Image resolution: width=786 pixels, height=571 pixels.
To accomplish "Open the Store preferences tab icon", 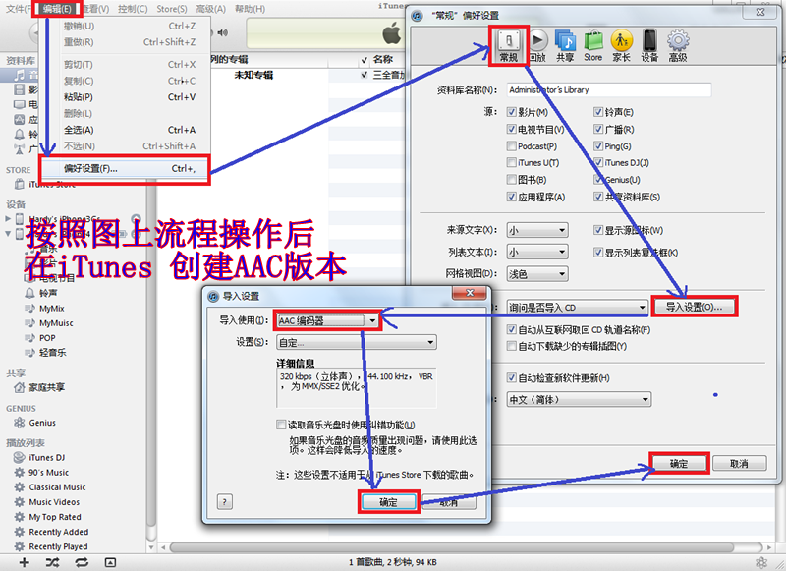I will [x=593, y=46].
